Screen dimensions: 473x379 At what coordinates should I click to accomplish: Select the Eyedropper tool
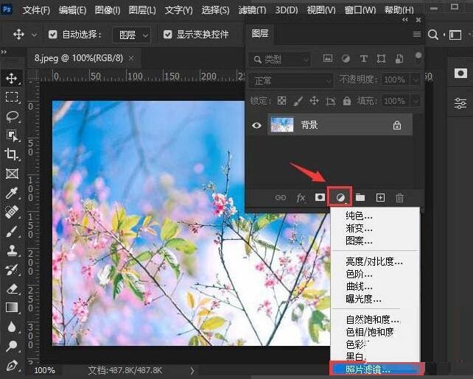tap(12, 193)
